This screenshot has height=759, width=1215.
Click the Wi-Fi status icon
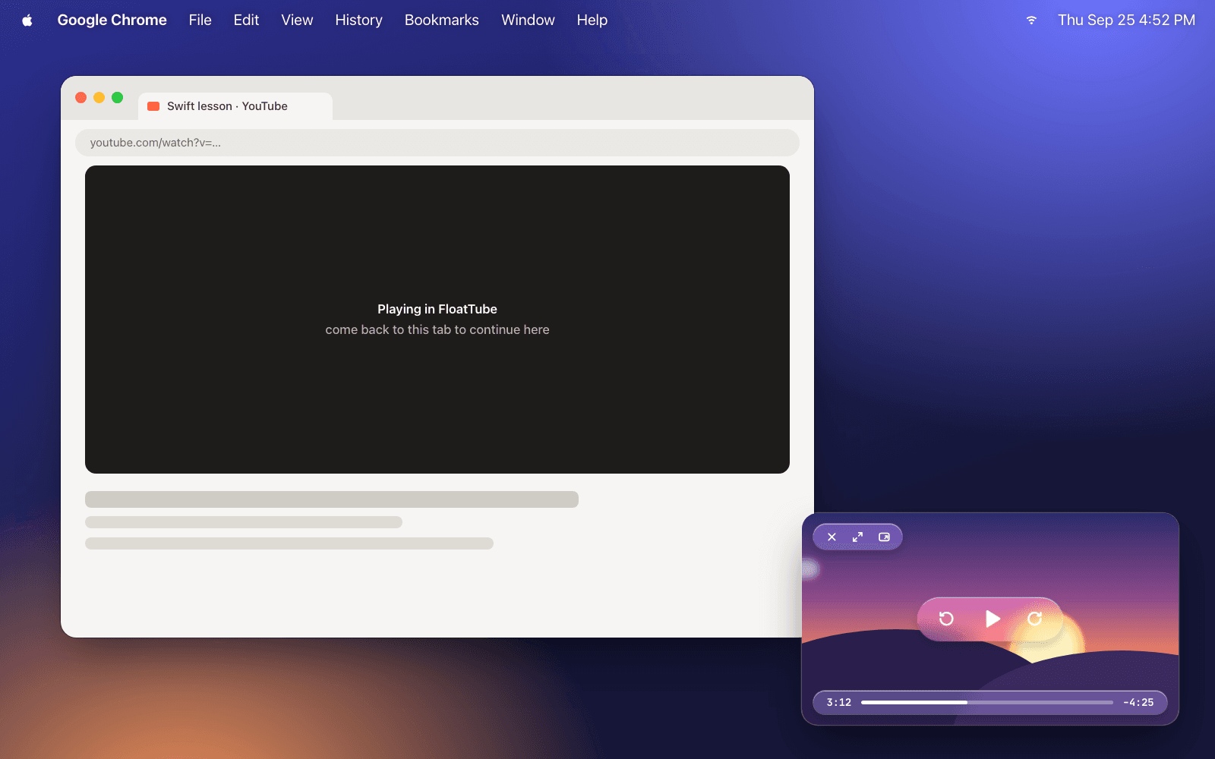pos(1031,20)
